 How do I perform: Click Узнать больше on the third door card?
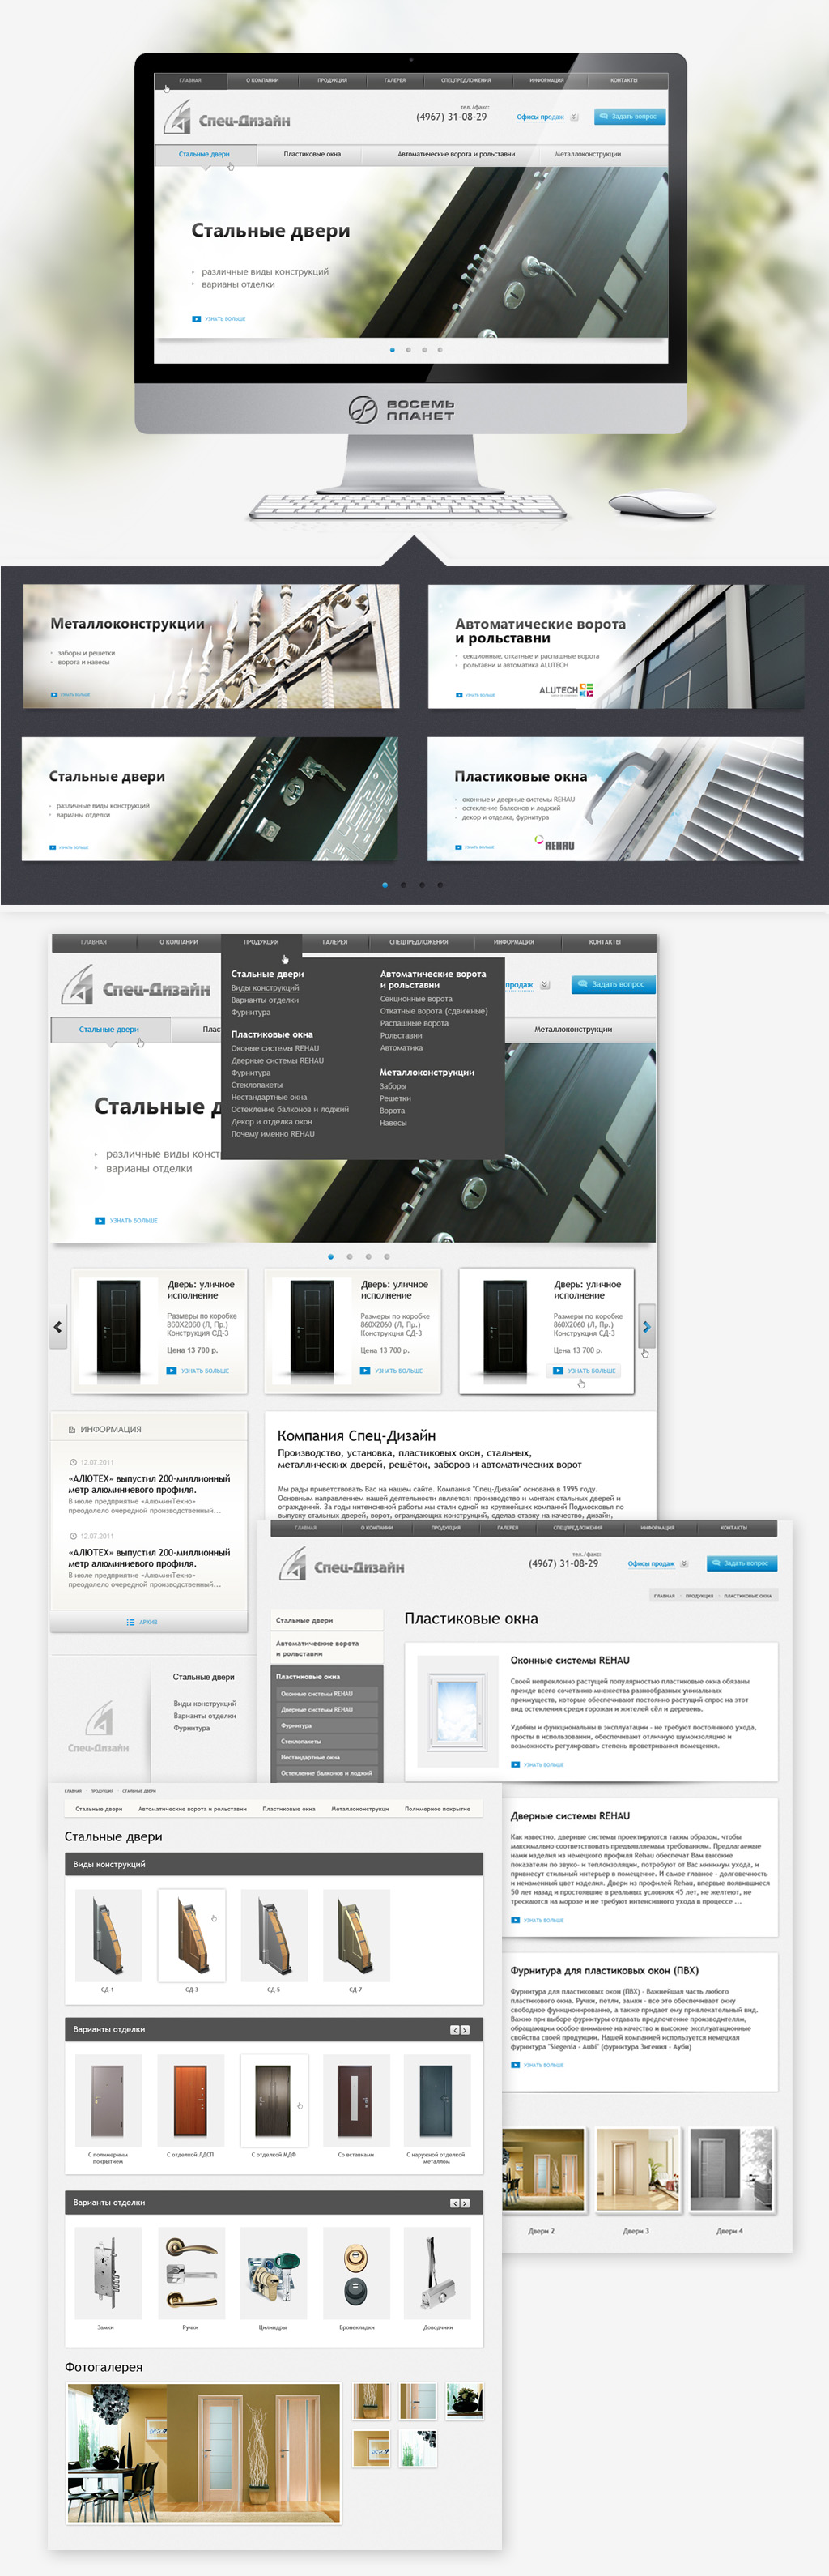pos(585,1371)
